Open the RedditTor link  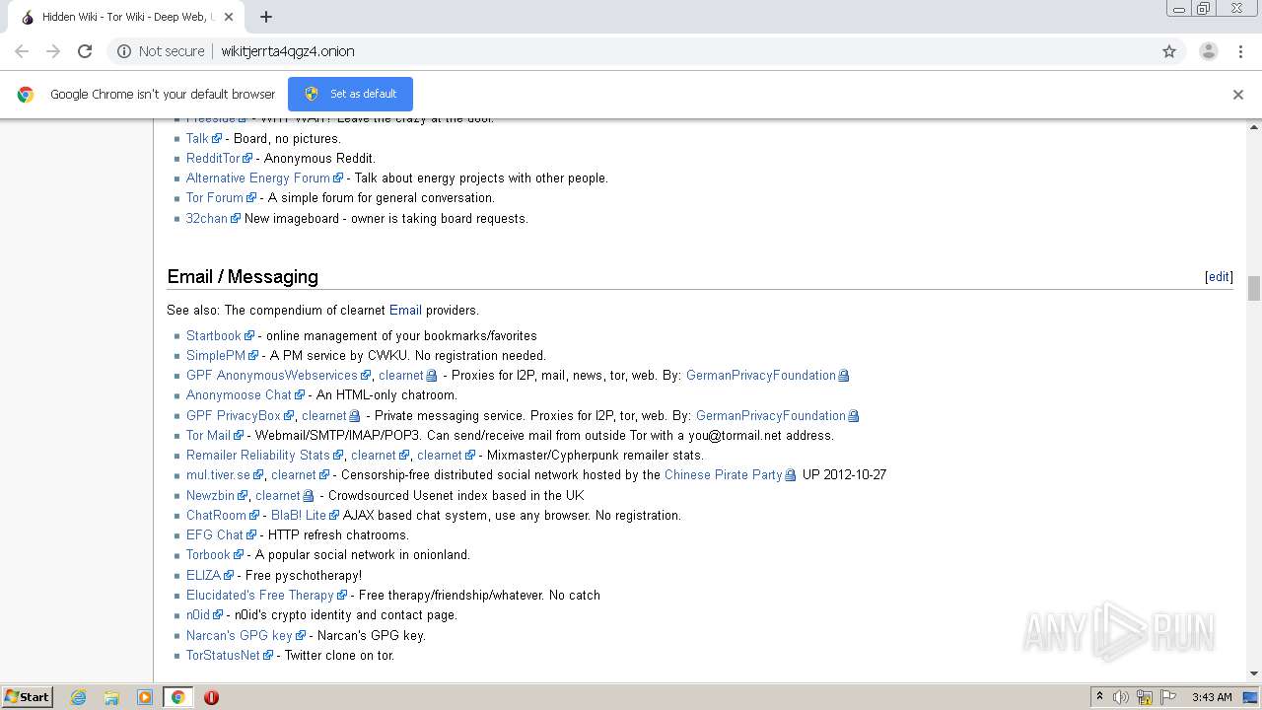pos(213,158)
